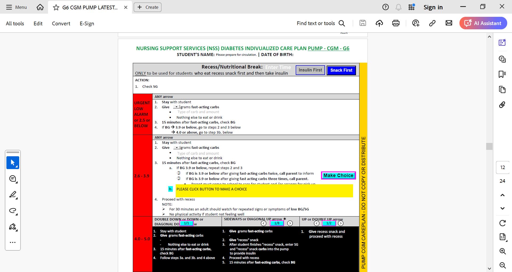Image resolution: width=512 pixels, height=272 pixels.
Task: Close the G6 CGM PUMP LATEST tab
Action: point(126,7)
